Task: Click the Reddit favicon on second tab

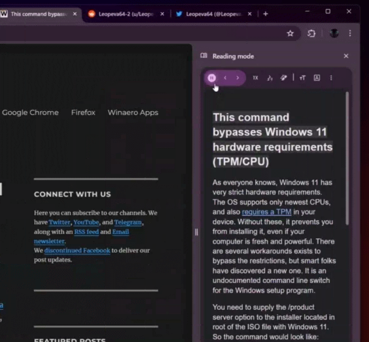Action: pyautogui.click(x=92, y=14)
